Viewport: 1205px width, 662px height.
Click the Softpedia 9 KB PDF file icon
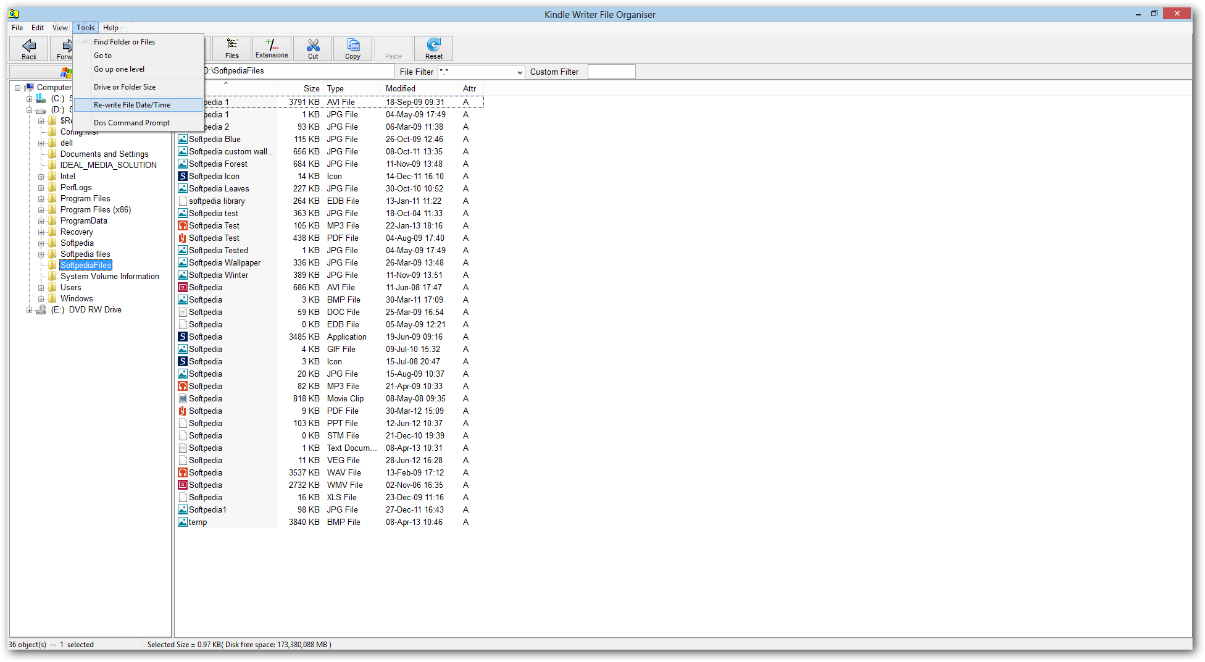[x=183, y=411]
